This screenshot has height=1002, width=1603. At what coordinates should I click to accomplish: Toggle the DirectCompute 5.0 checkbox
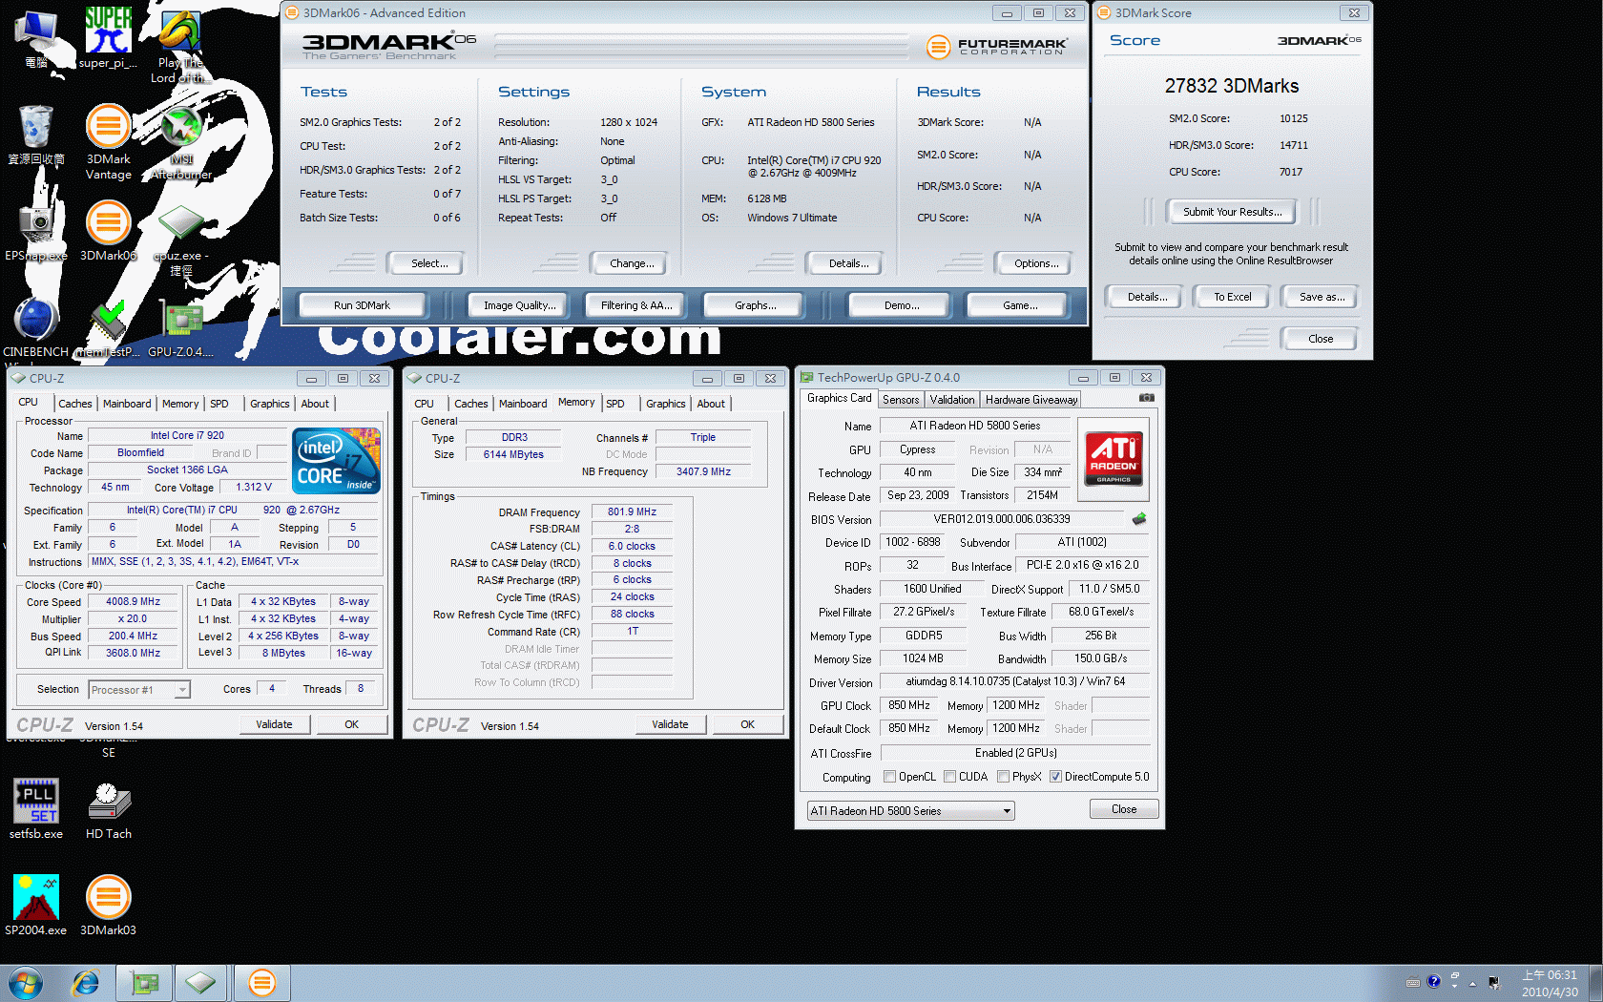1055,777
